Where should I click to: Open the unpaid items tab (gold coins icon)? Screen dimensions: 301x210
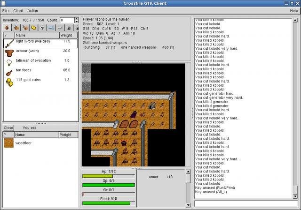(33, 28)
